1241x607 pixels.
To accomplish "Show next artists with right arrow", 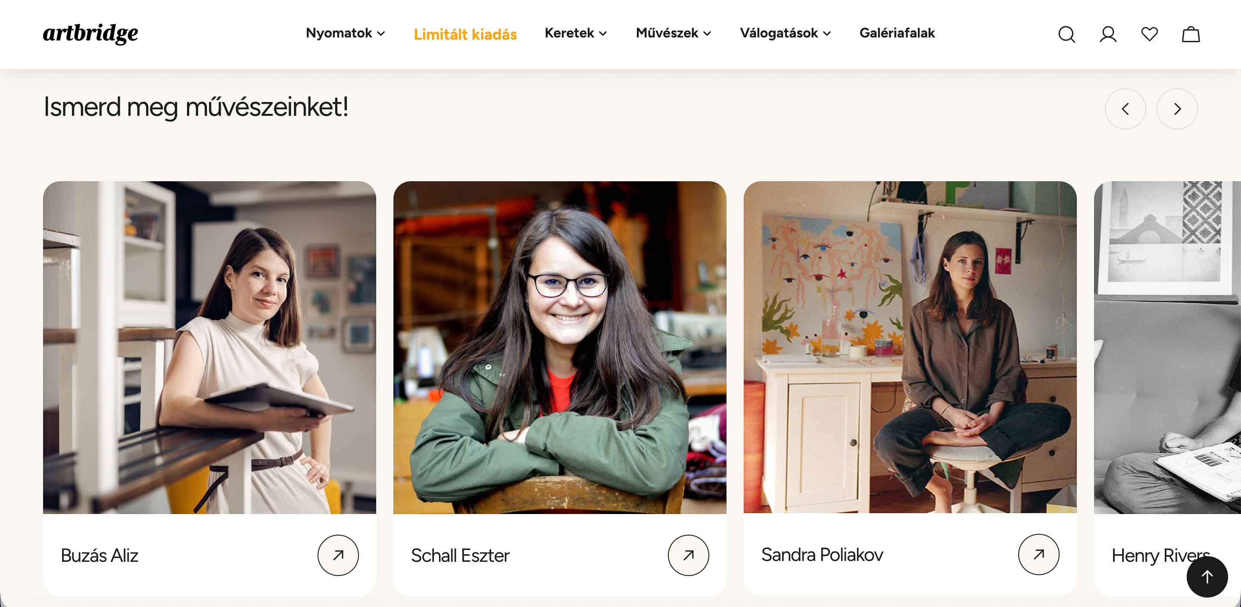I will point(1177,109).
